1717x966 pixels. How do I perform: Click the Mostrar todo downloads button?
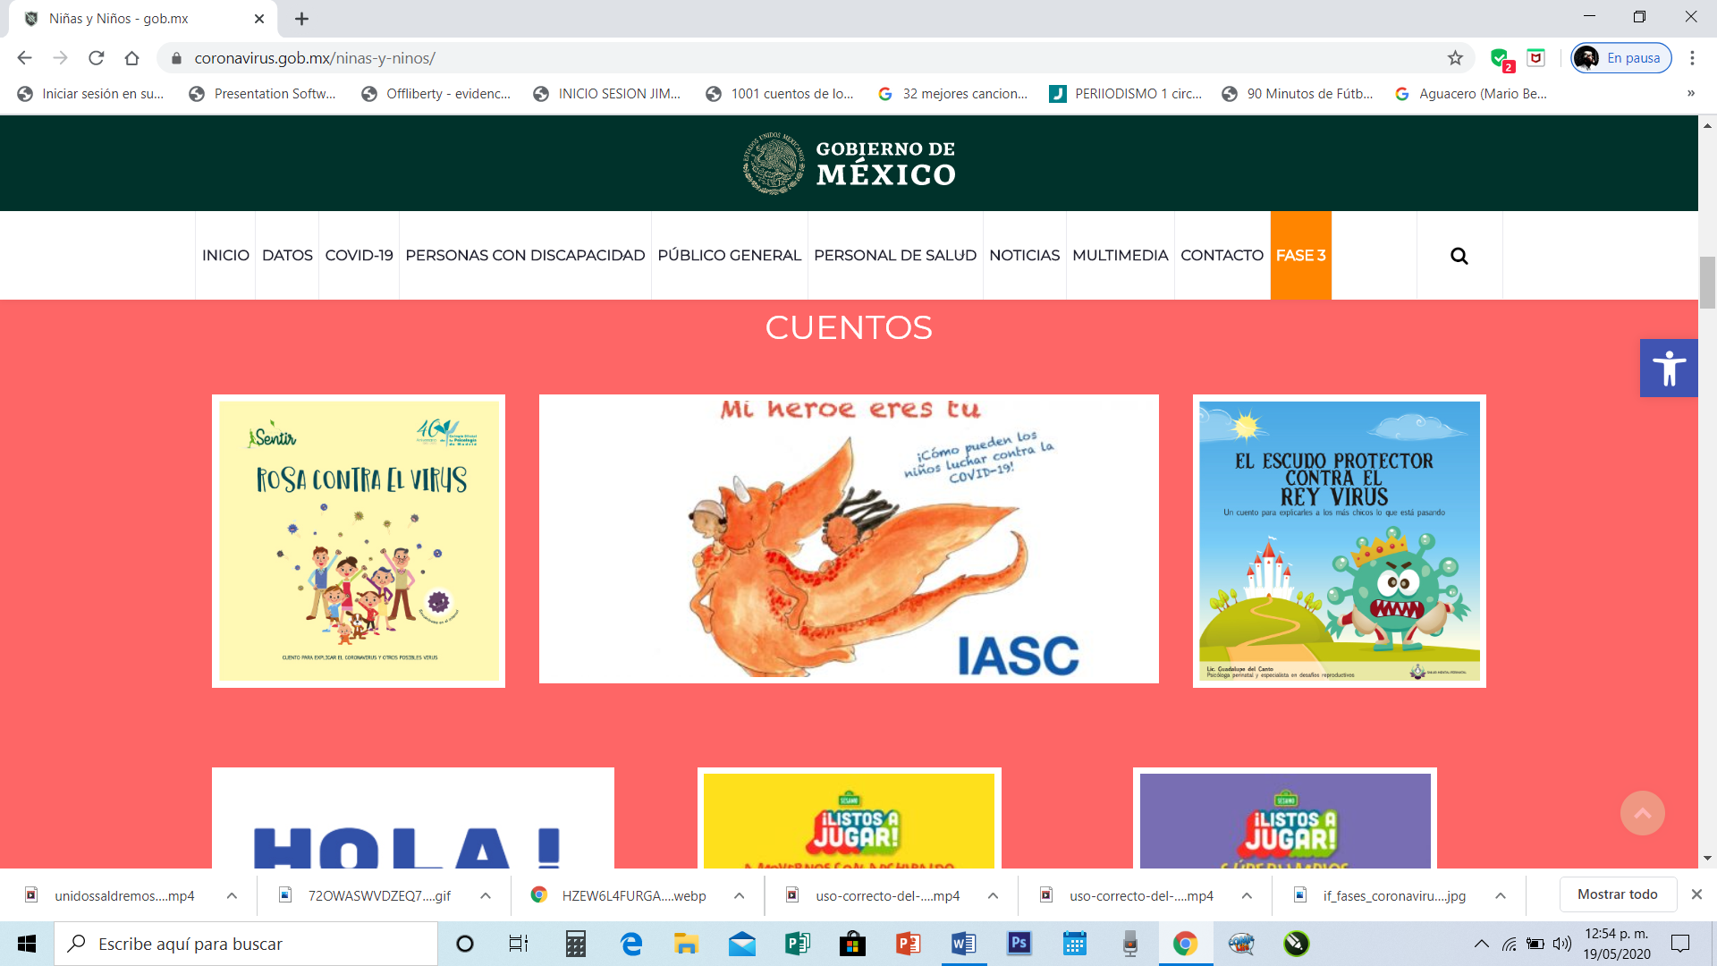[1617, 894]
